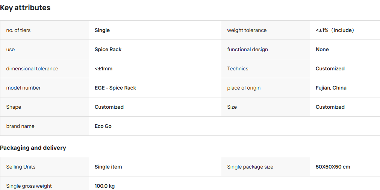Select the Size 'Customized' value
This screenshot has width=380, height=190.
coord(330,107)
